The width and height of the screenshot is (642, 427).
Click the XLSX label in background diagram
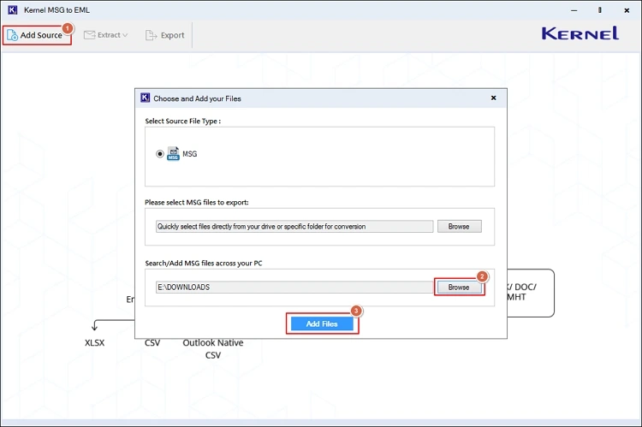94,342
